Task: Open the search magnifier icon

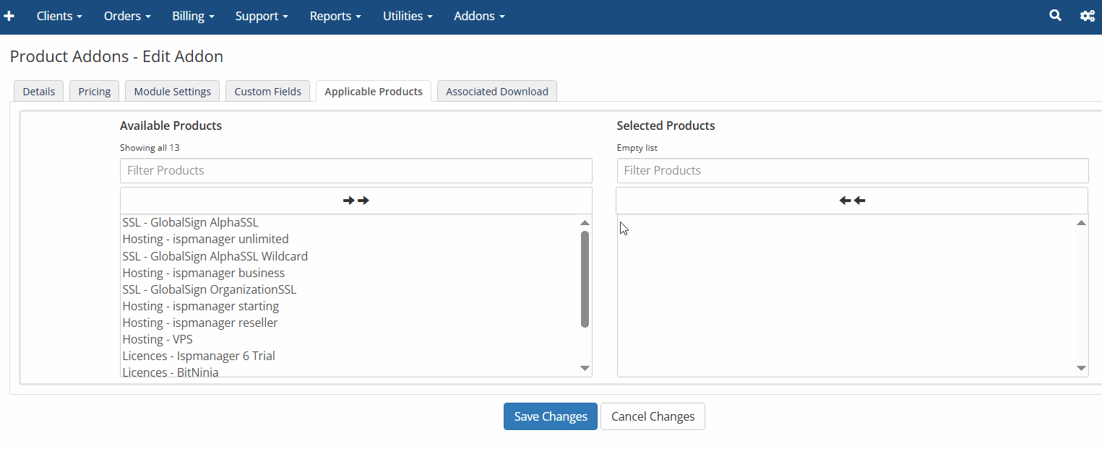Action: point(1055,15)
